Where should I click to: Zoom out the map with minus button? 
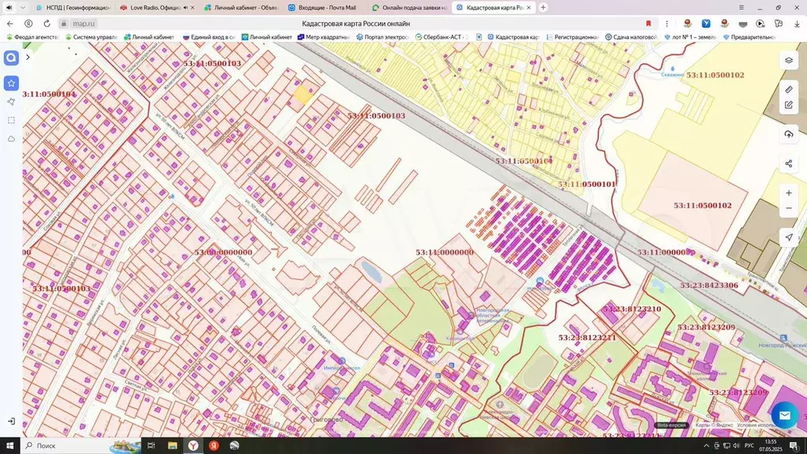pyautogui.click(x=788, y=208)
